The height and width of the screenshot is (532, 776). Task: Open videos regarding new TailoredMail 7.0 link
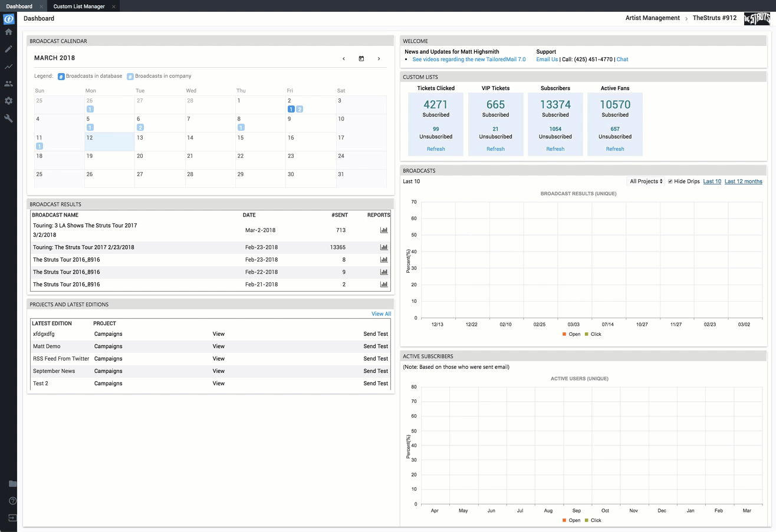[469, 60]
